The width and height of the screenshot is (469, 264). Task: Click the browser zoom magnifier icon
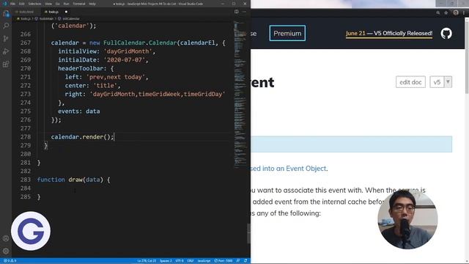[438, 13]
